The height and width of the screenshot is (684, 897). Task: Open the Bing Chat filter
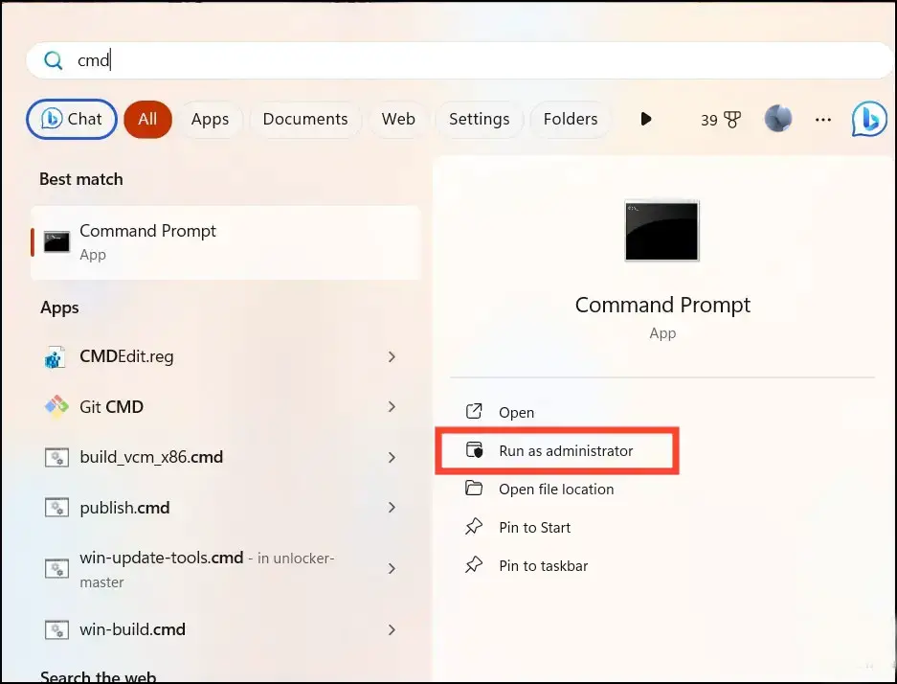click(x=72, y=119)
